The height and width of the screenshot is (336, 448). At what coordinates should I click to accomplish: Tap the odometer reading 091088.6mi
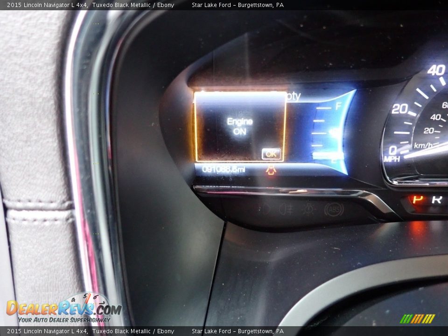[x=224, y=169]
